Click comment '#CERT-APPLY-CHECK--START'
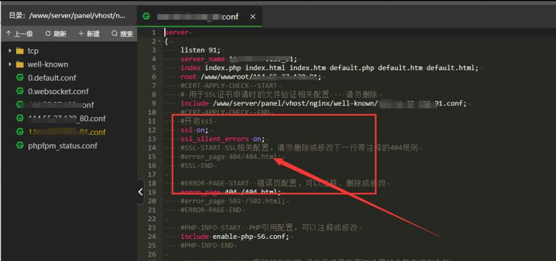This screenshot has height=261, width=556. click(229, 86)
